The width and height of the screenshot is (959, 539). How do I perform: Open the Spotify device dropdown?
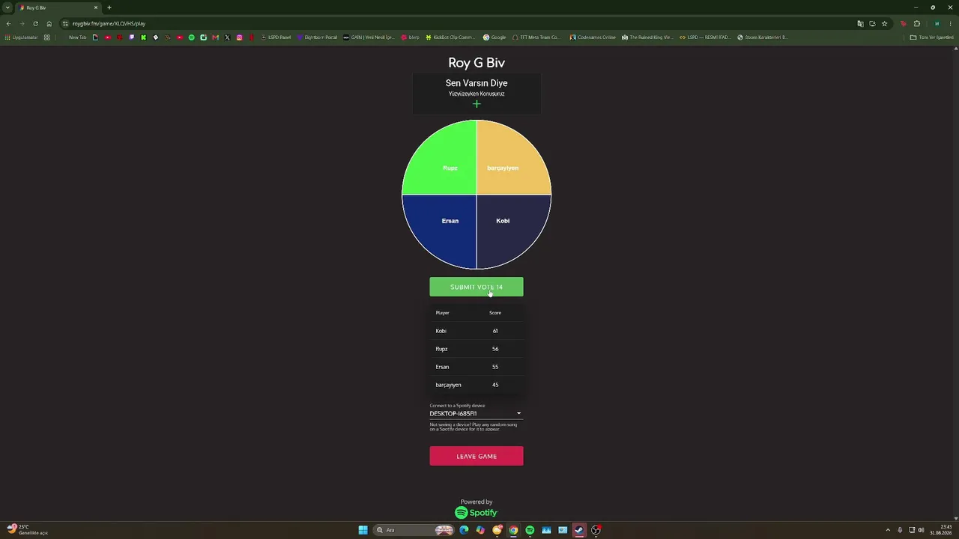pyautogui.click(x=476, y=413)
